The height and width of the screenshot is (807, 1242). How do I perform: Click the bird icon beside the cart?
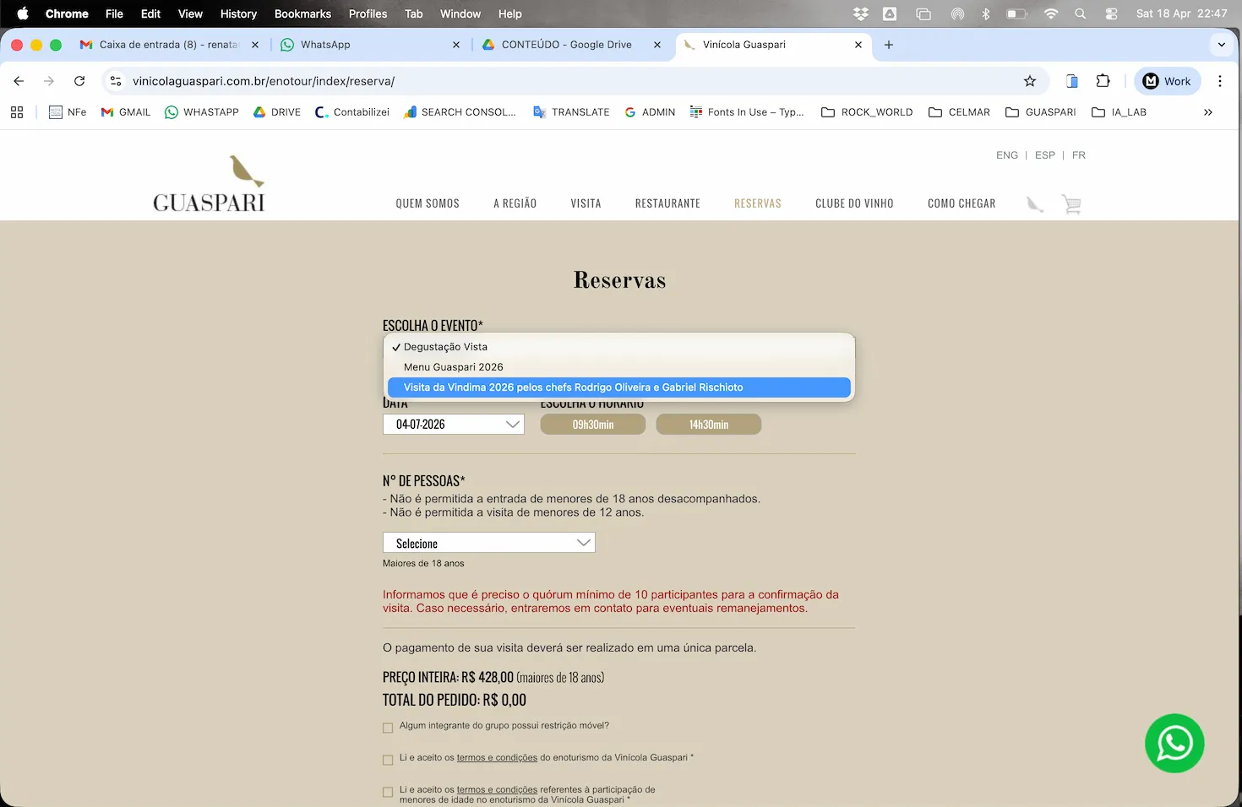point(1035,204)
